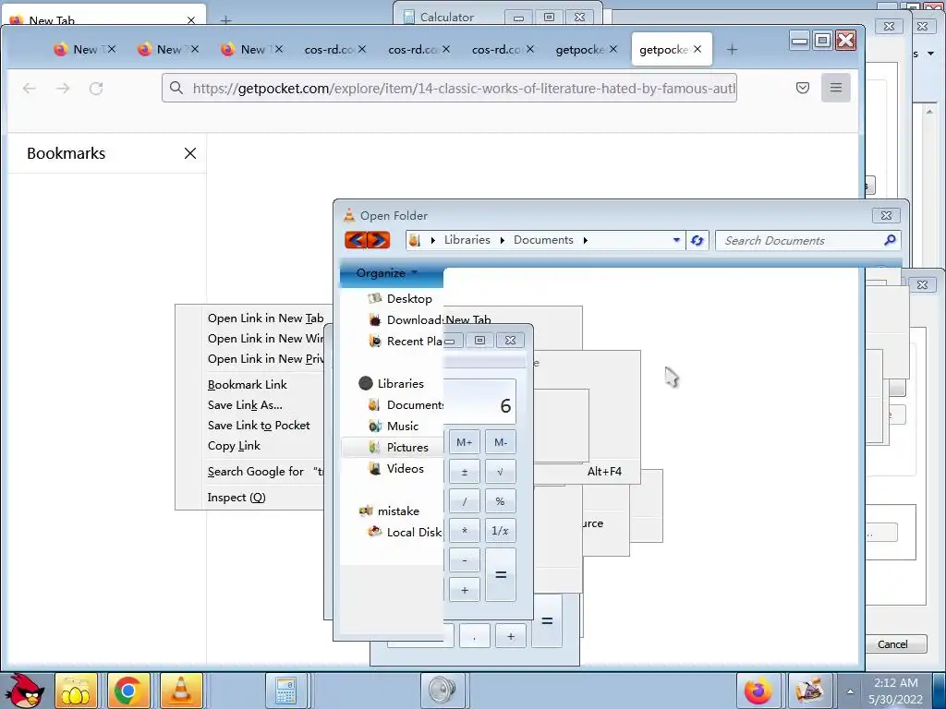Open Calculator from taskbar
The width and height of the screenshot is (946, 709).
pyautogui.click(x=286, y=691)
